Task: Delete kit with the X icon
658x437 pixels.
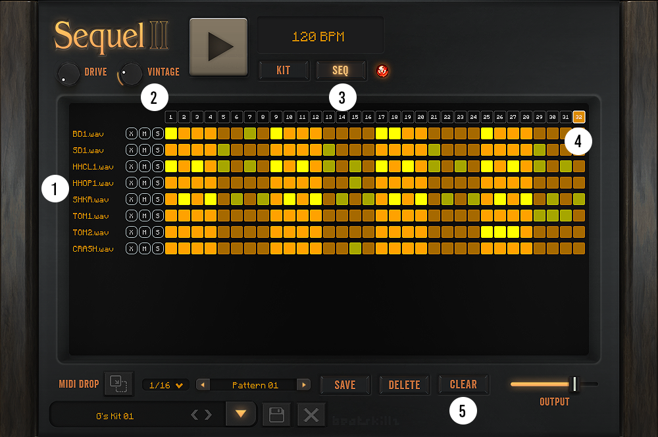Action: pos(311,415)
